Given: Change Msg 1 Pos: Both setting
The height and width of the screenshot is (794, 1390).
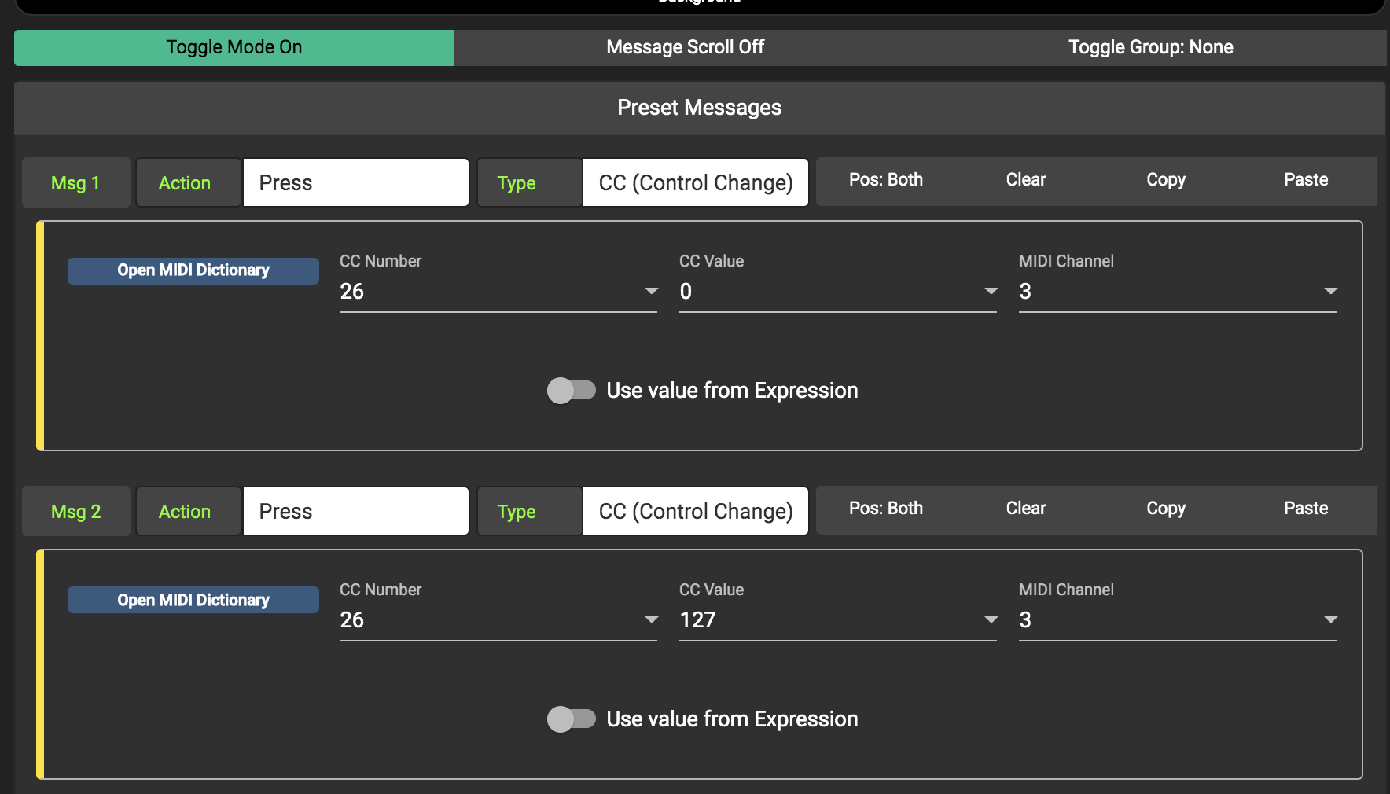Looking at the screenshot, I should click(886, 180).
